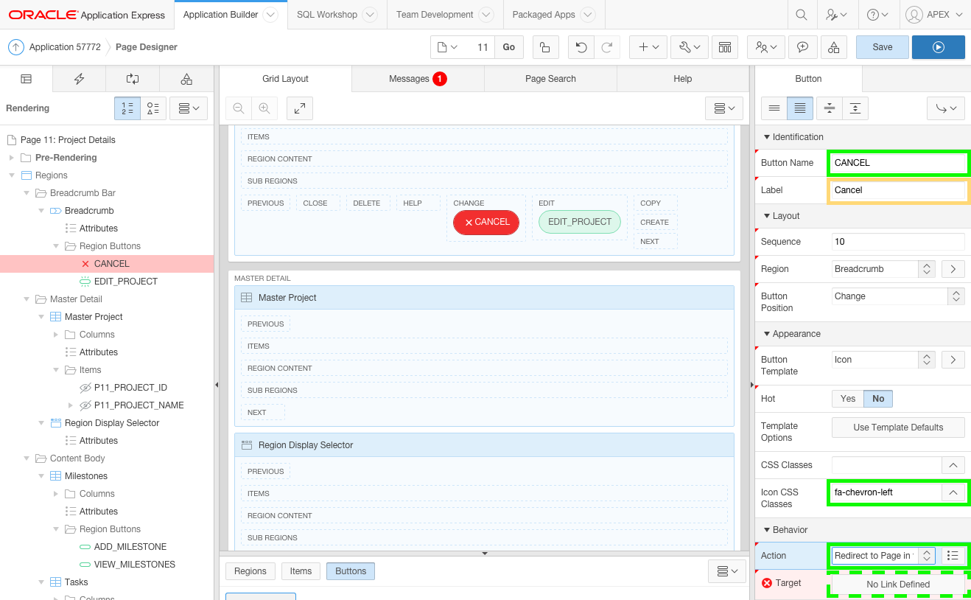Click the Button Name input field
Screen dimensions: 971x600
pyautogui.click(x=898, y=163)
